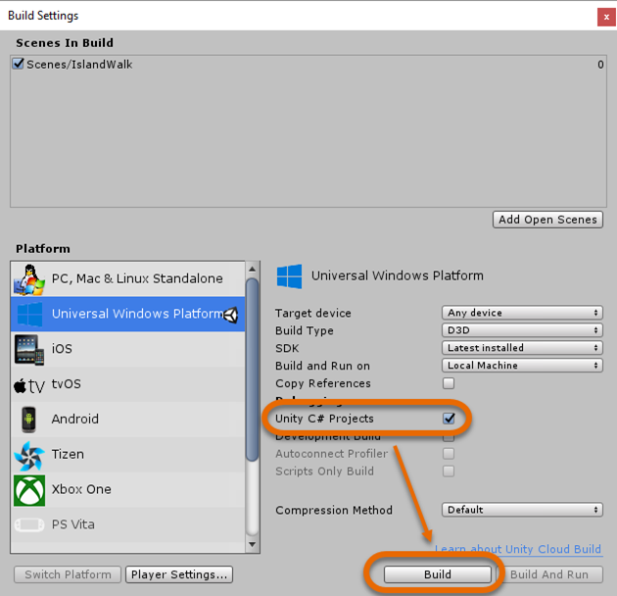Screen dimensions: 617x596
Task: Click the Tizen pinwheel icon
Action: coord(29,456)
